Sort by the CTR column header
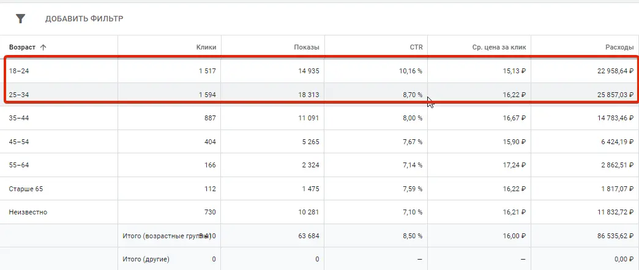Image resolution: width=639 pixels, height=270 pixels. [x=415, y=47]
